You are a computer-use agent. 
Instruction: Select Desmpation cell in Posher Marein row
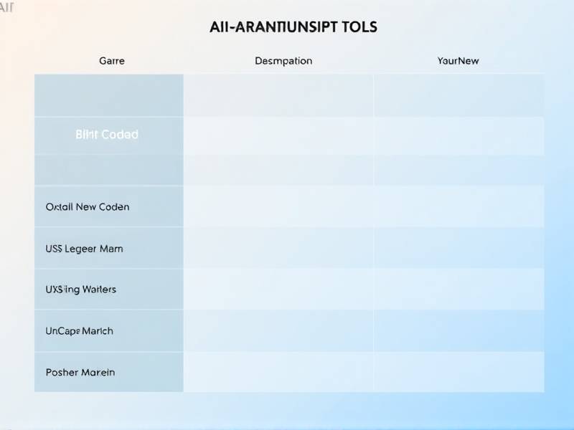(x=278, y=373)
